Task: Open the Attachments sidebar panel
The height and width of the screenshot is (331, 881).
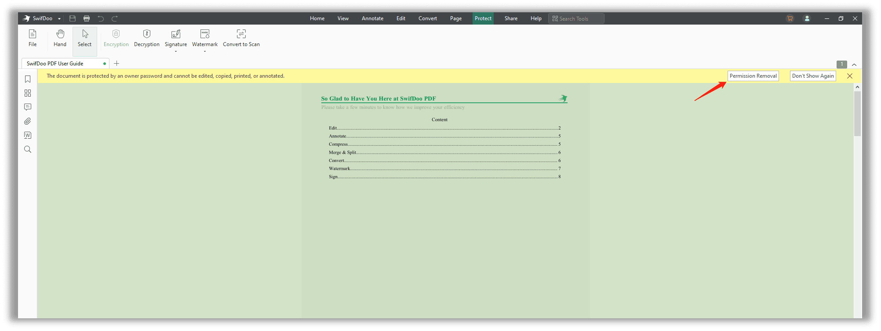Action: pyautogui.click(x=28, y=121)
